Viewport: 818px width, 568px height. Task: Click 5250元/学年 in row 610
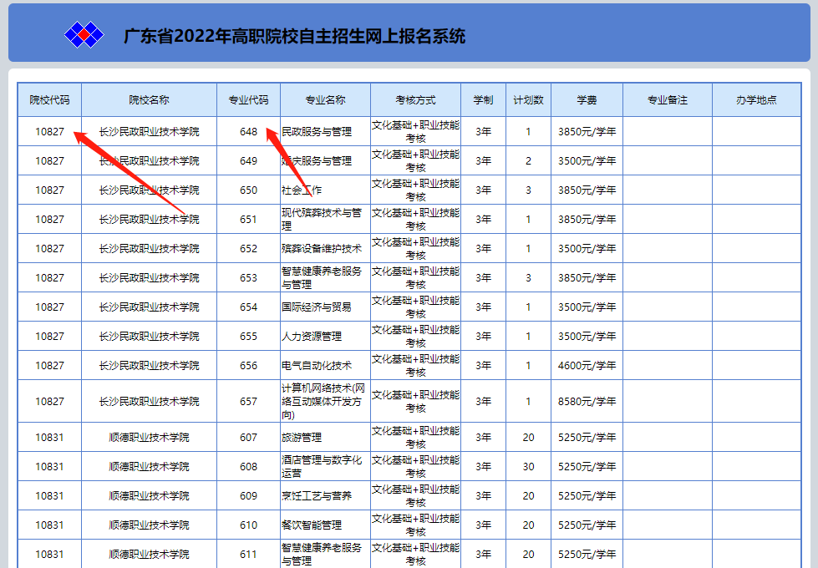point(587,525)
